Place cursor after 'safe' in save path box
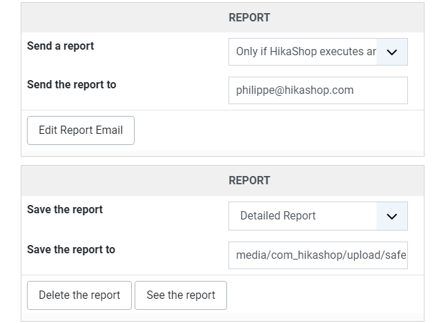Viewport: 448px width, 323px height. pos(406,255)
